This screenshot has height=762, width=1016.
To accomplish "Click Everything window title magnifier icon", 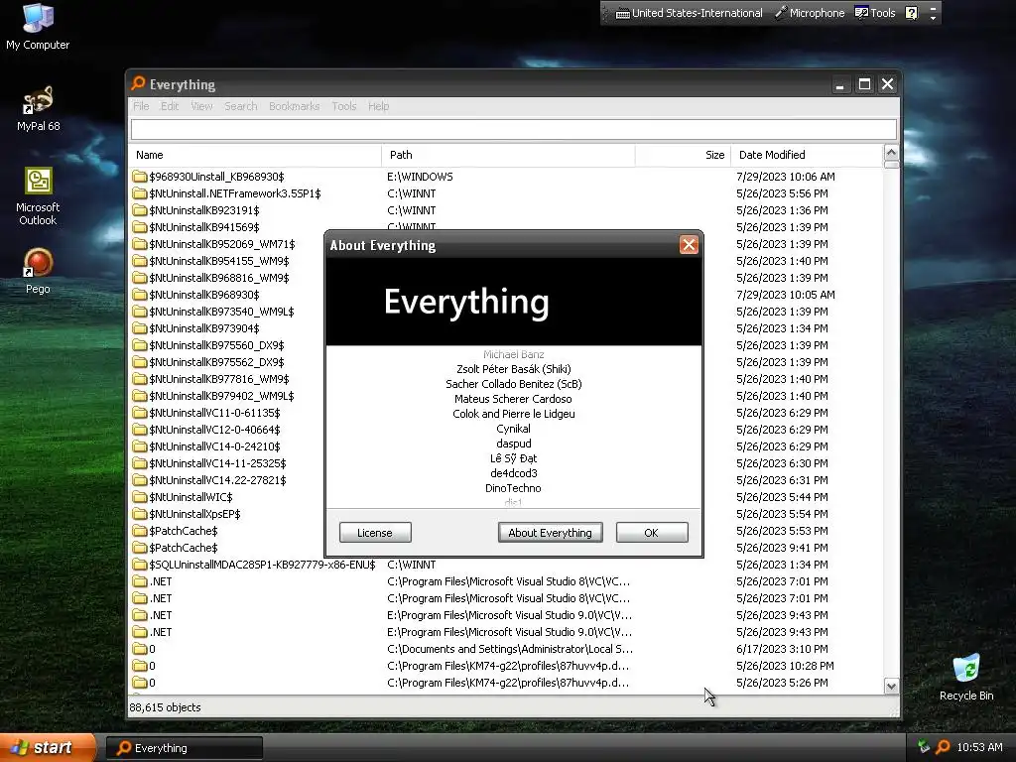I will [138, 83].
